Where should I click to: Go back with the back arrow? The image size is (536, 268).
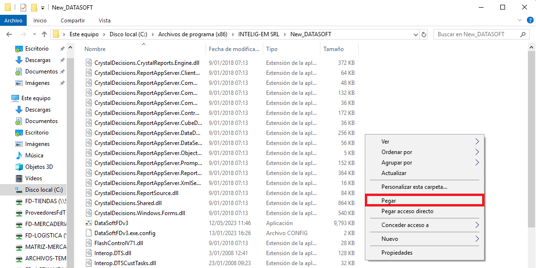coord(9,34)
